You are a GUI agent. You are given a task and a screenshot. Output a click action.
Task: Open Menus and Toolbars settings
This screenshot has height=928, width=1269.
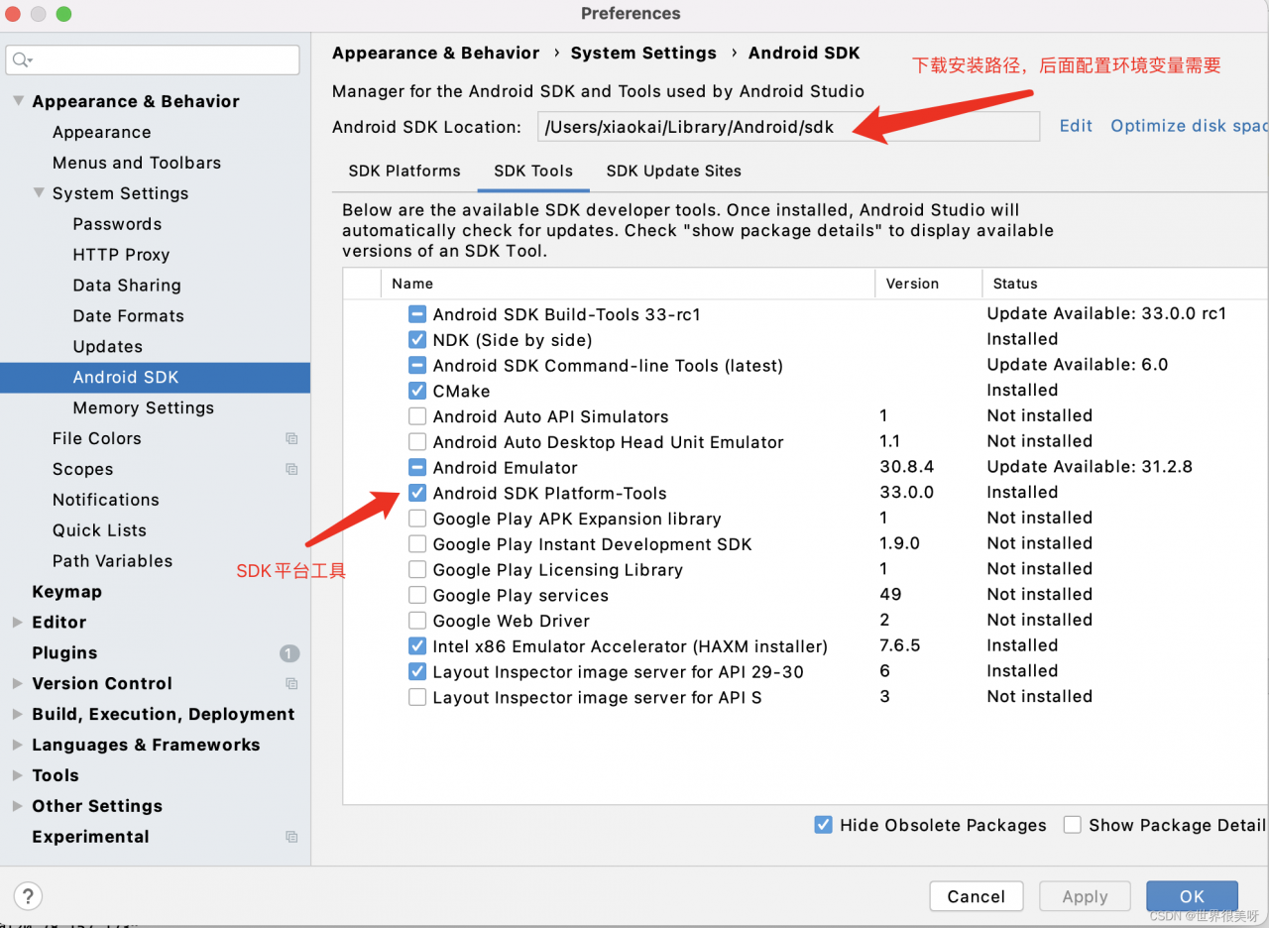pos(137,163)
